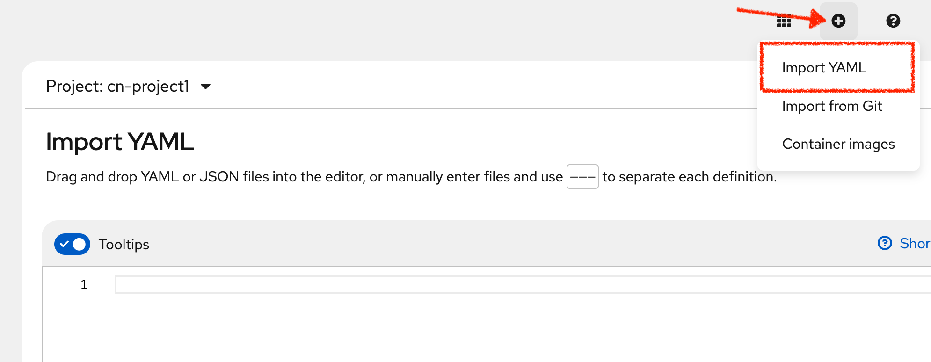Turn off Tooltips in the editor toolbar
This screenshot has height=362, width=931.
coord(72,244)
